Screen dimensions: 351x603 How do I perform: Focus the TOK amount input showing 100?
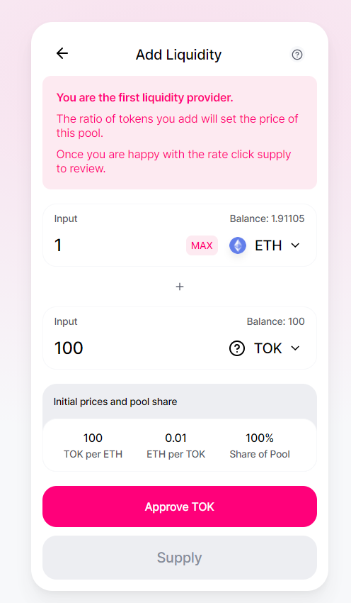coord(138,348)
